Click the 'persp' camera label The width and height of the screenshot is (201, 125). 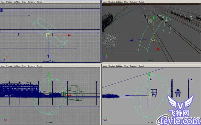(x=151, y=60)
